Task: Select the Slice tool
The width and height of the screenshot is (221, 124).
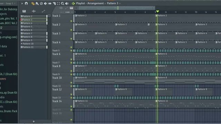Action: tap(54, 3)
